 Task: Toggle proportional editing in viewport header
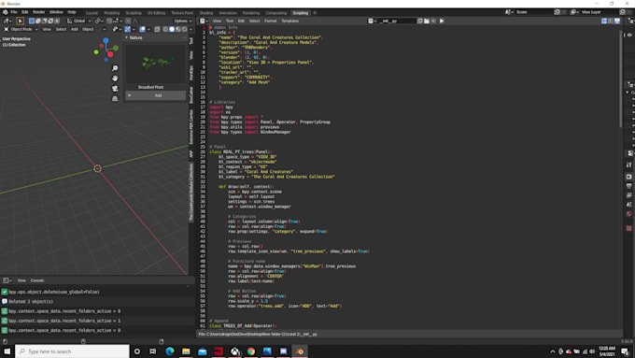128,21
